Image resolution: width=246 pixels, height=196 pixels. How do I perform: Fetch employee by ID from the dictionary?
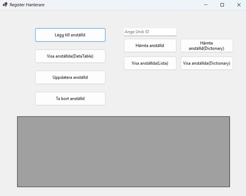207,46
